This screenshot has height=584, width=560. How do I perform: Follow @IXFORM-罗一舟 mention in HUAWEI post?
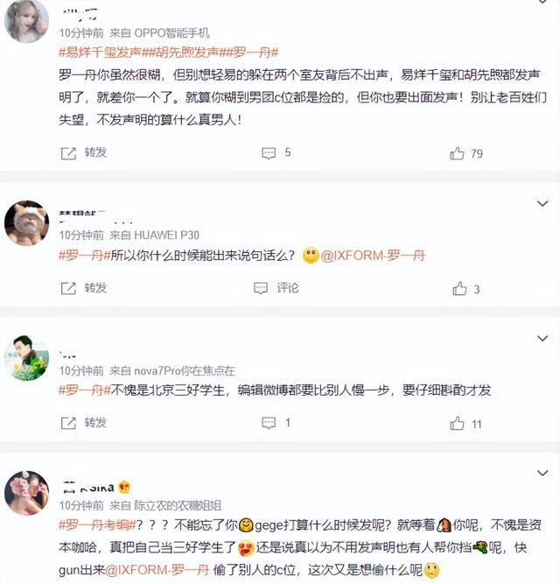click(373, 256)
